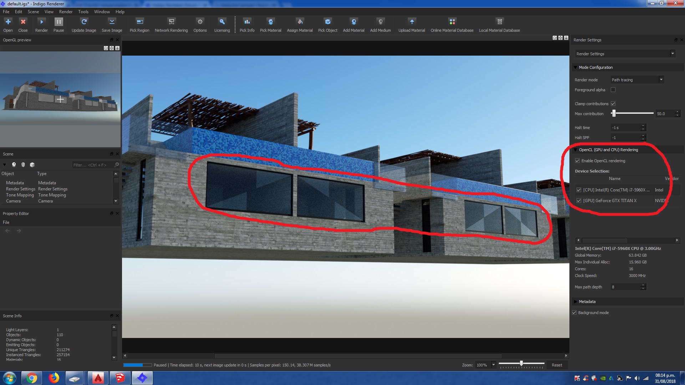Click the Reset zoom button
Image resolution: width=685 pixels, height=385 pixels.
[557, 365]
